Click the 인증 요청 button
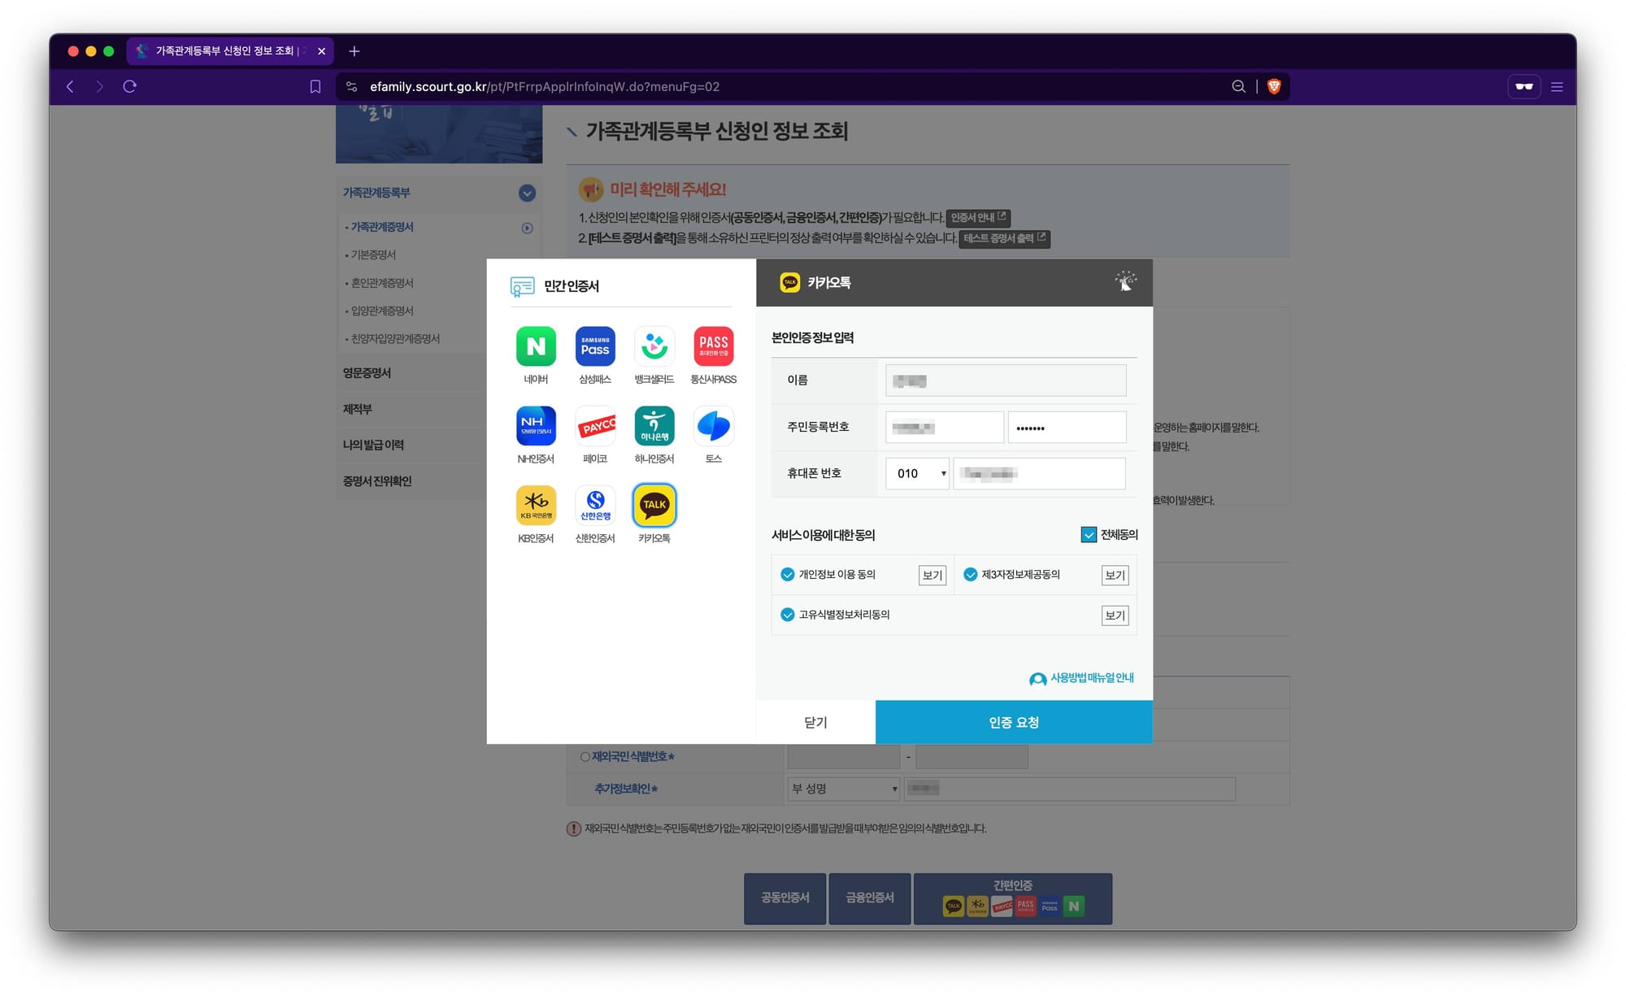 pos(1014,722)
